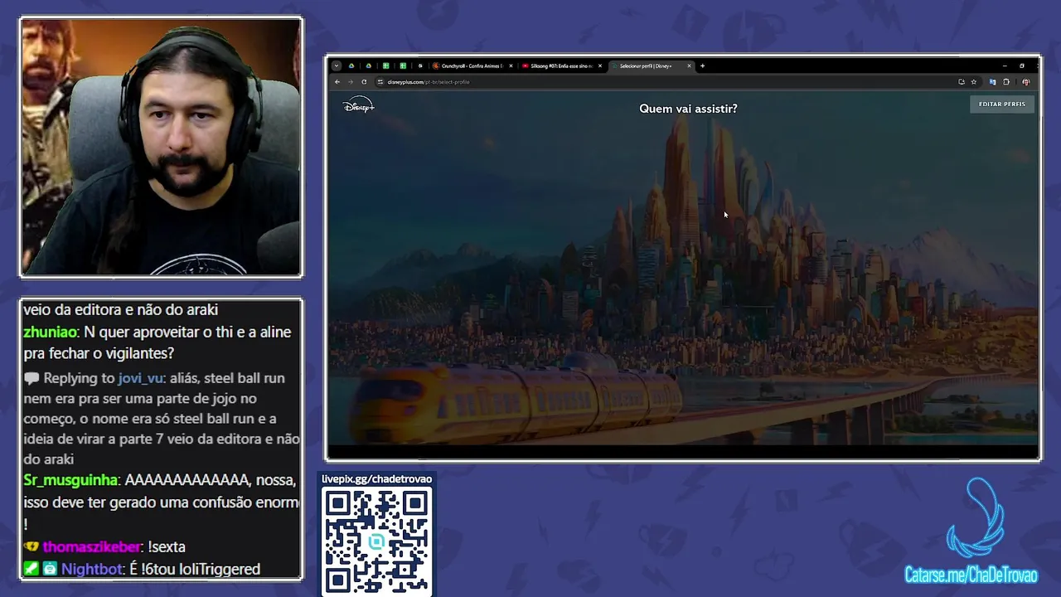
Task: Open the first Google Drive pinned tab
Action: (351, 66)
